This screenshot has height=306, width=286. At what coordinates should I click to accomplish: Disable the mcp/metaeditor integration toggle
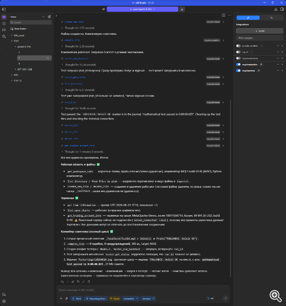click(238, 65)
